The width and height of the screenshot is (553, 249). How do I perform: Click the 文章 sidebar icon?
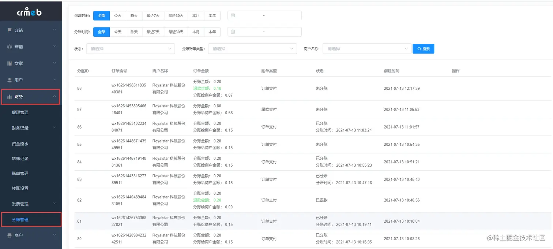[10, 63]
